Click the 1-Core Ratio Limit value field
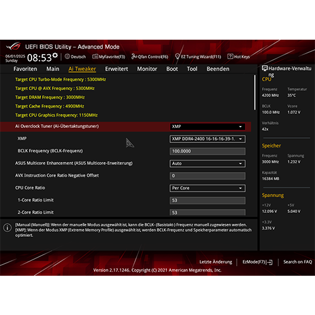This screenshot has width=315, height=315. [207, 200]
